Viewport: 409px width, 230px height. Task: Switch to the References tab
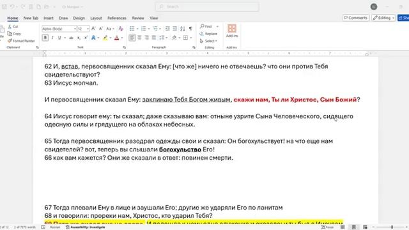[x=116, y=18]
